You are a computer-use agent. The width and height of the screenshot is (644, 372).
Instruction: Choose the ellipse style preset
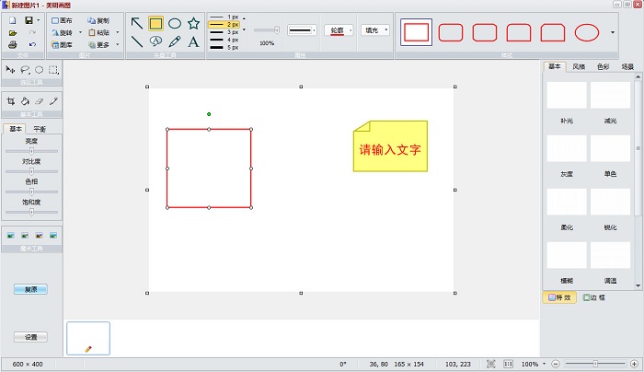[x=587, y=32]
